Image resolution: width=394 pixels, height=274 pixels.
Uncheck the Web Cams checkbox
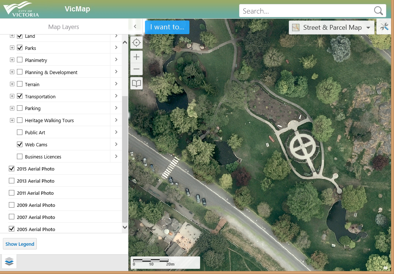19,144
